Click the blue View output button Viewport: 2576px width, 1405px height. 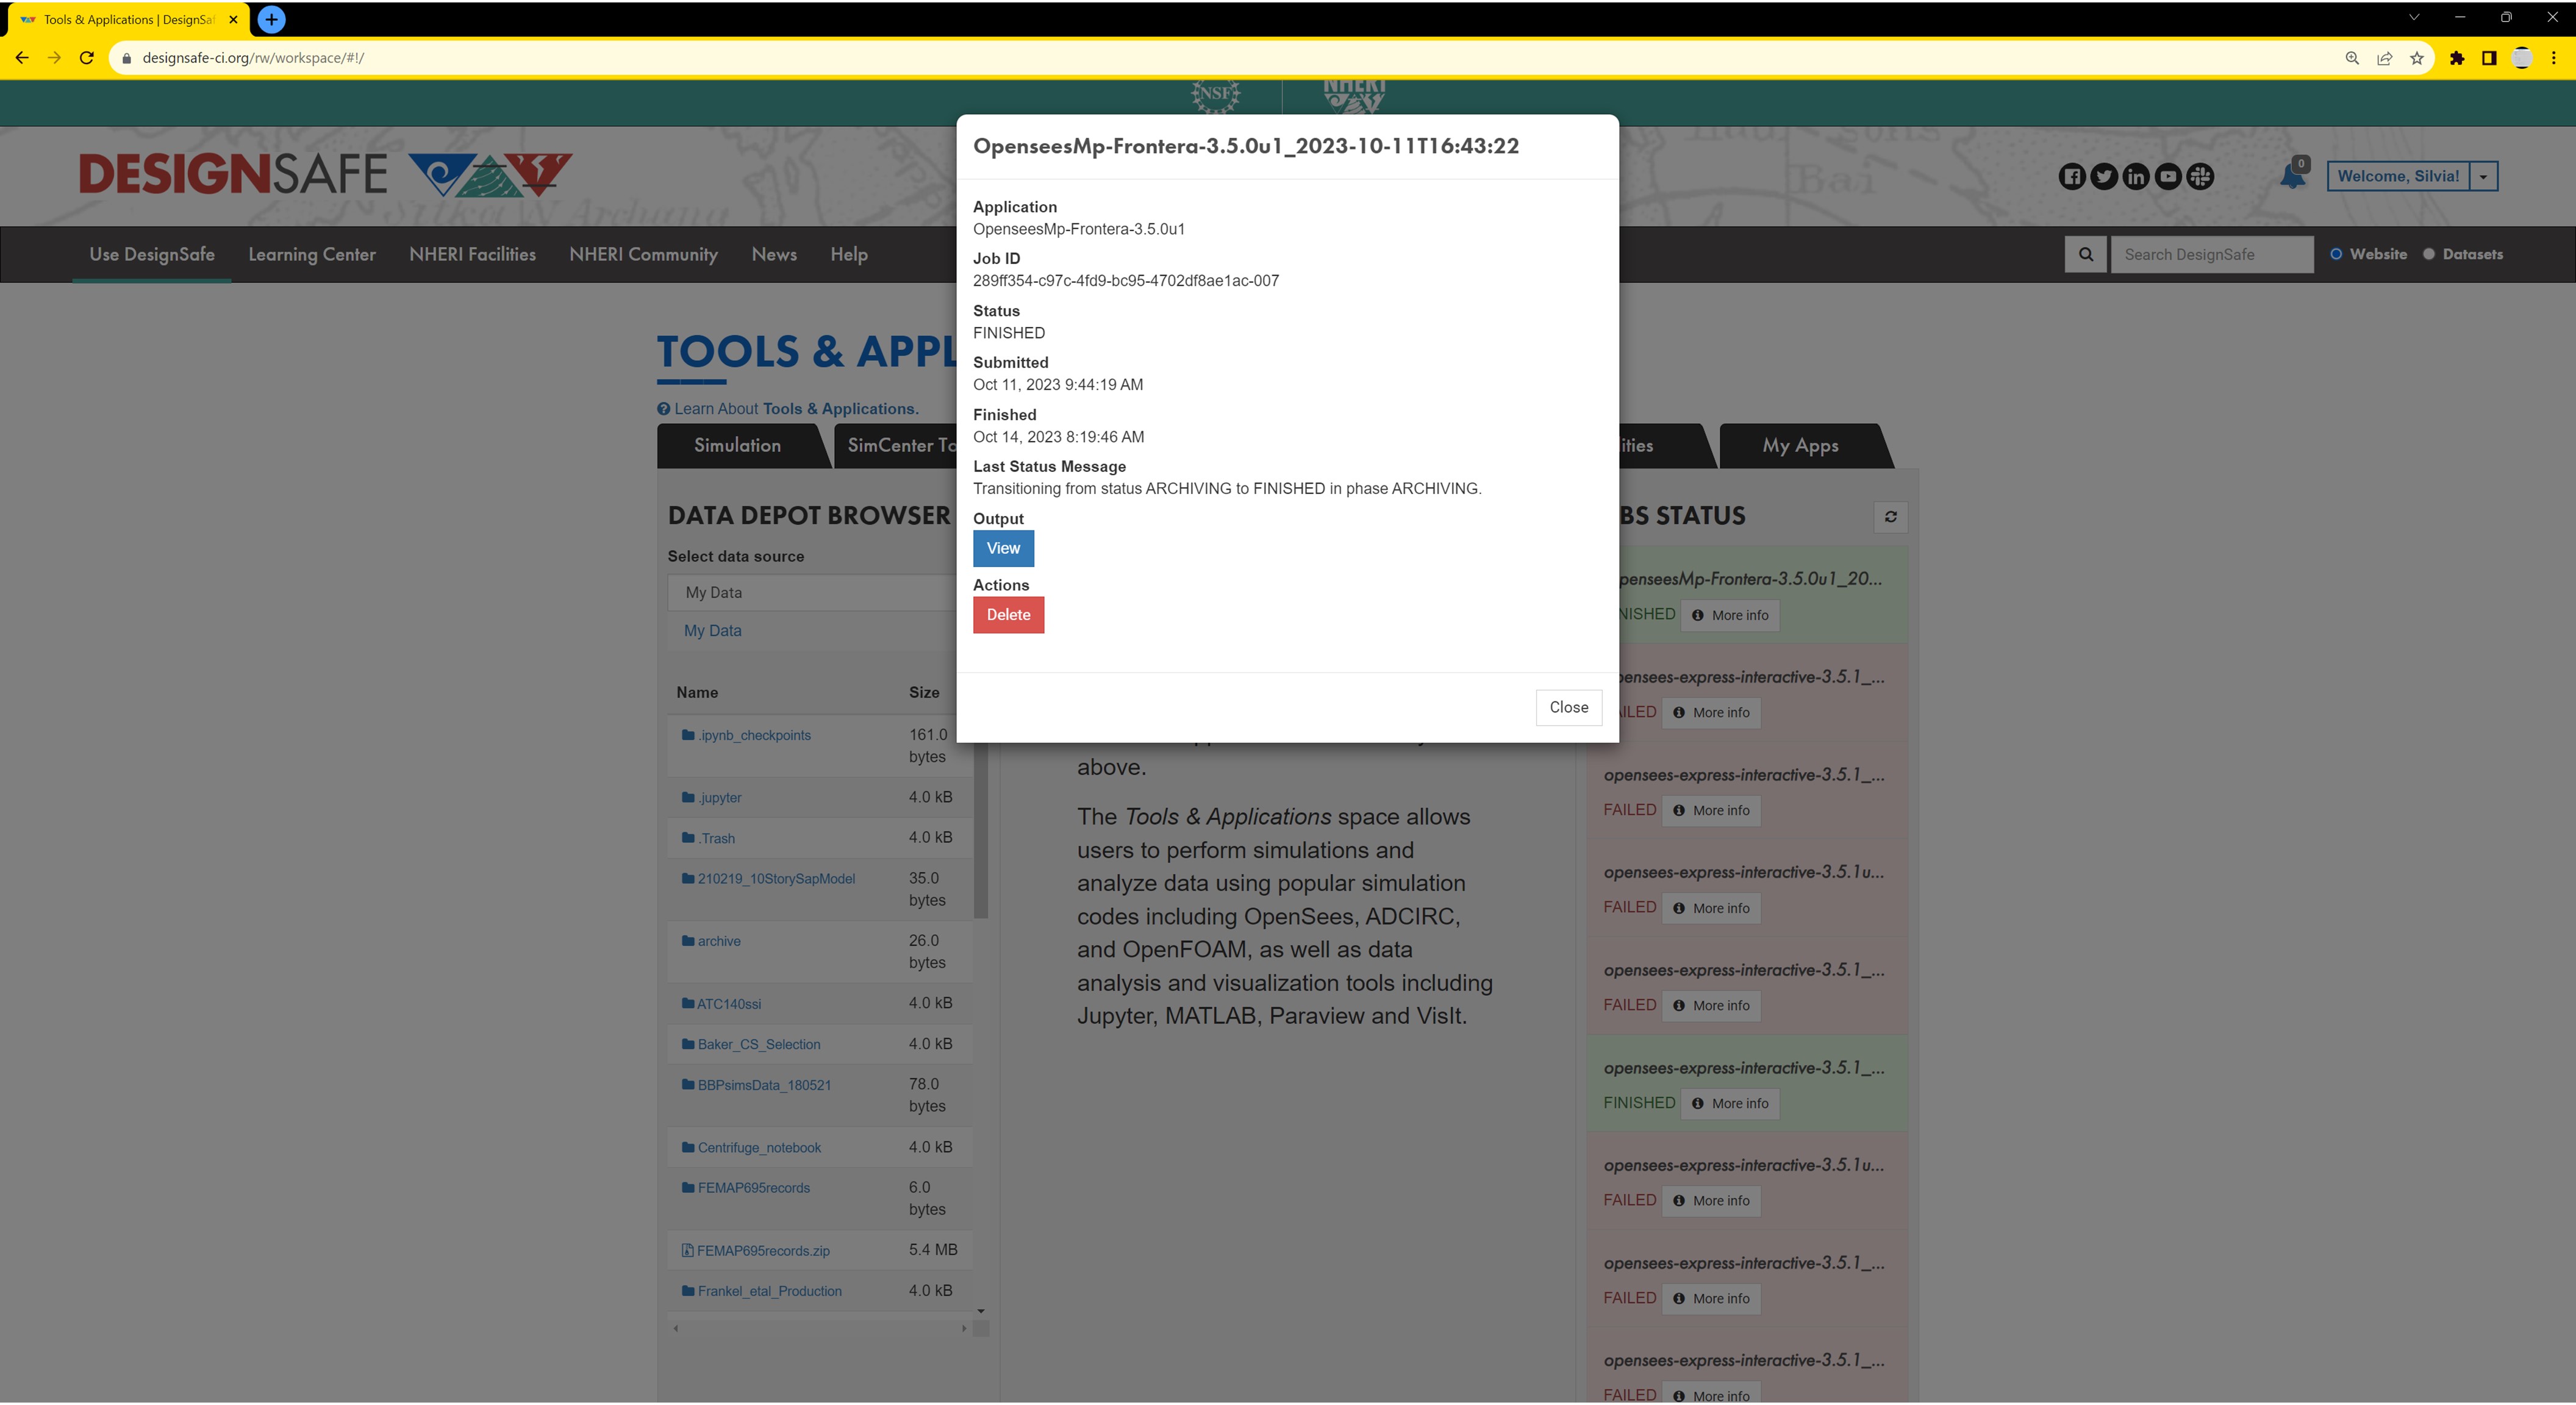coord(1003,548)
